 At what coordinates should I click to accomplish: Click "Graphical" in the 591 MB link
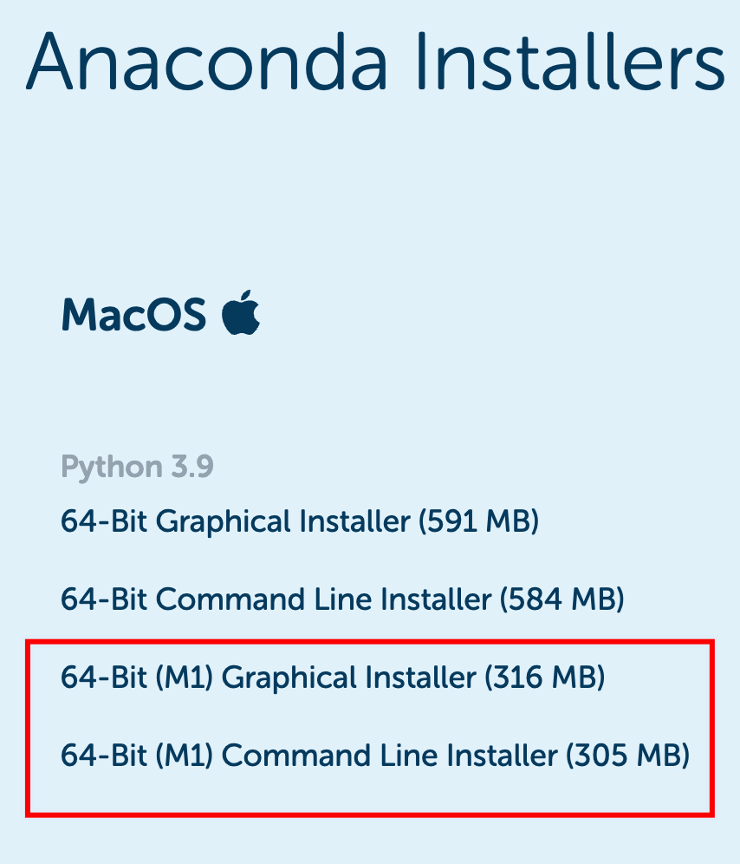point(224,522)
